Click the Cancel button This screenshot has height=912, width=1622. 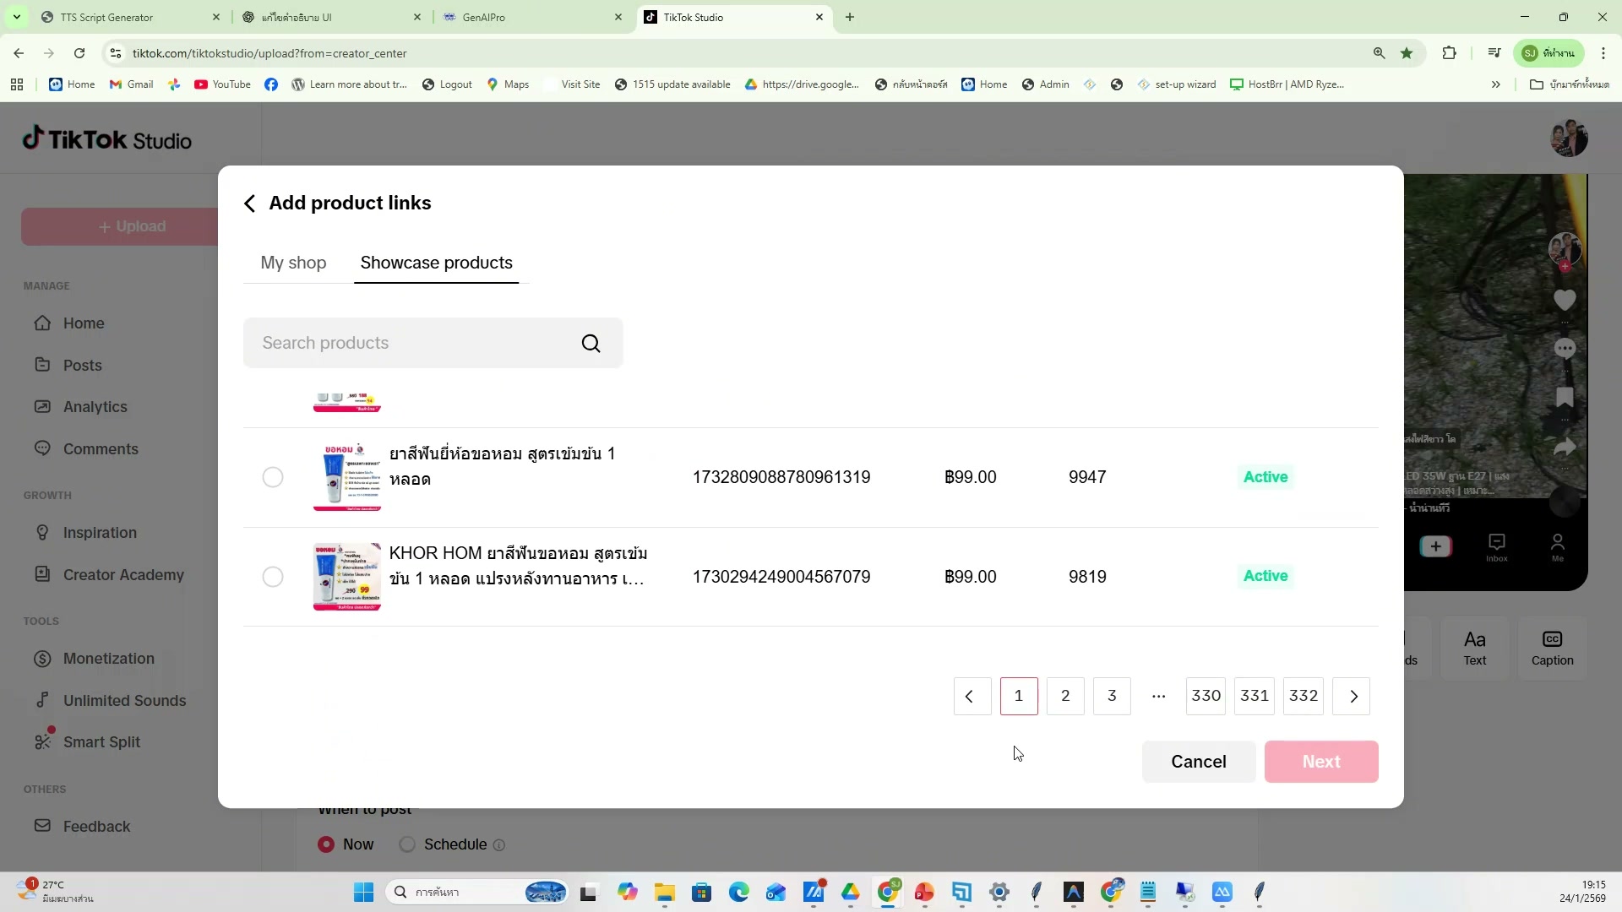pos(1199,761)
